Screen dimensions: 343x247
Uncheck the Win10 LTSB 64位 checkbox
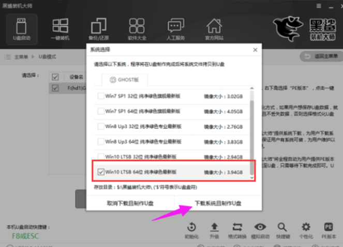click(x=101, y=172)
